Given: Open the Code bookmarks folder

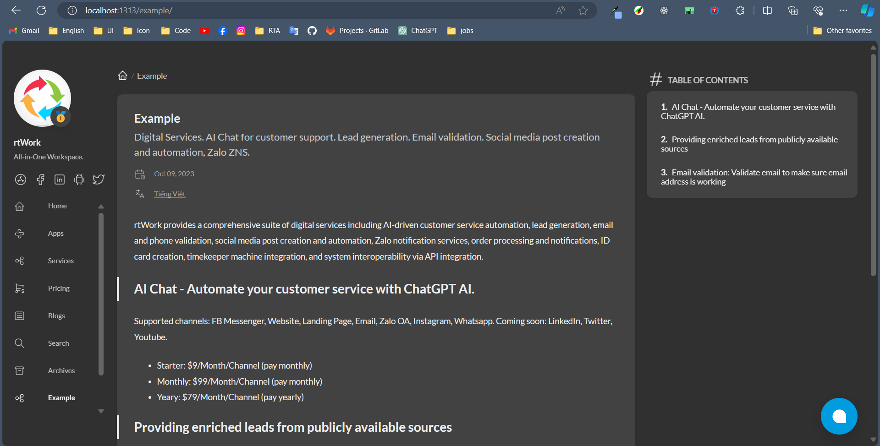Looking at the screenshot, I should click(x=176, y=31).
